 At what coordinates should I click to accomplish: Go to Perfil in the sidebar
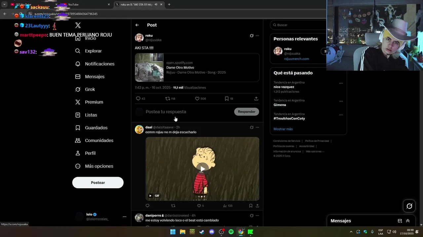(x=85, y=153)
